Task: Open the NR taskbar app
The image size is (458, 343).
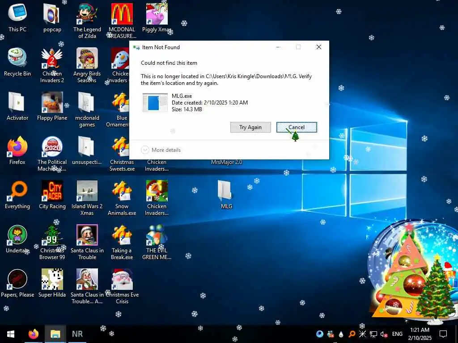Action: (77, 334)
